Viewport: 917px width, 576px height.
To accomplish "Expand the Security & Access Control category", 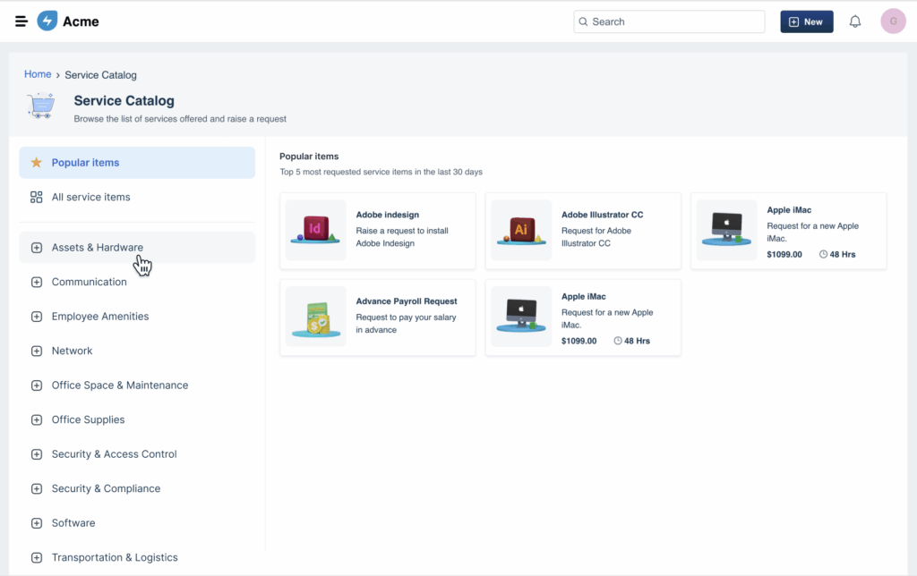I will pos(36,453).
